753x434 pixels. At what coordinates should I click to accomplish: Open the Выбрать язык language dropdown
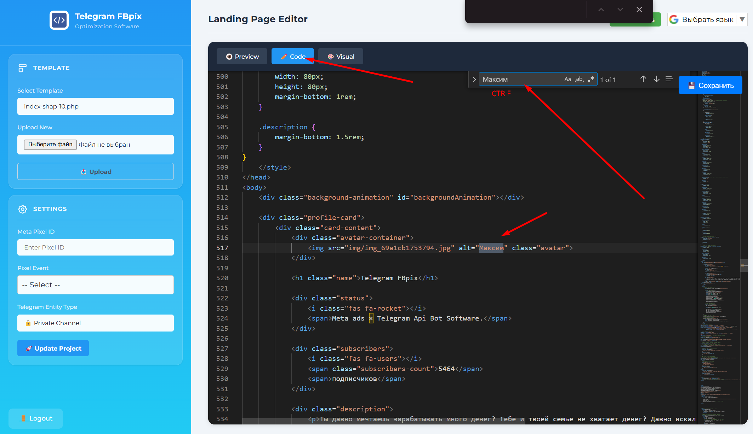[x=707, y=19]
